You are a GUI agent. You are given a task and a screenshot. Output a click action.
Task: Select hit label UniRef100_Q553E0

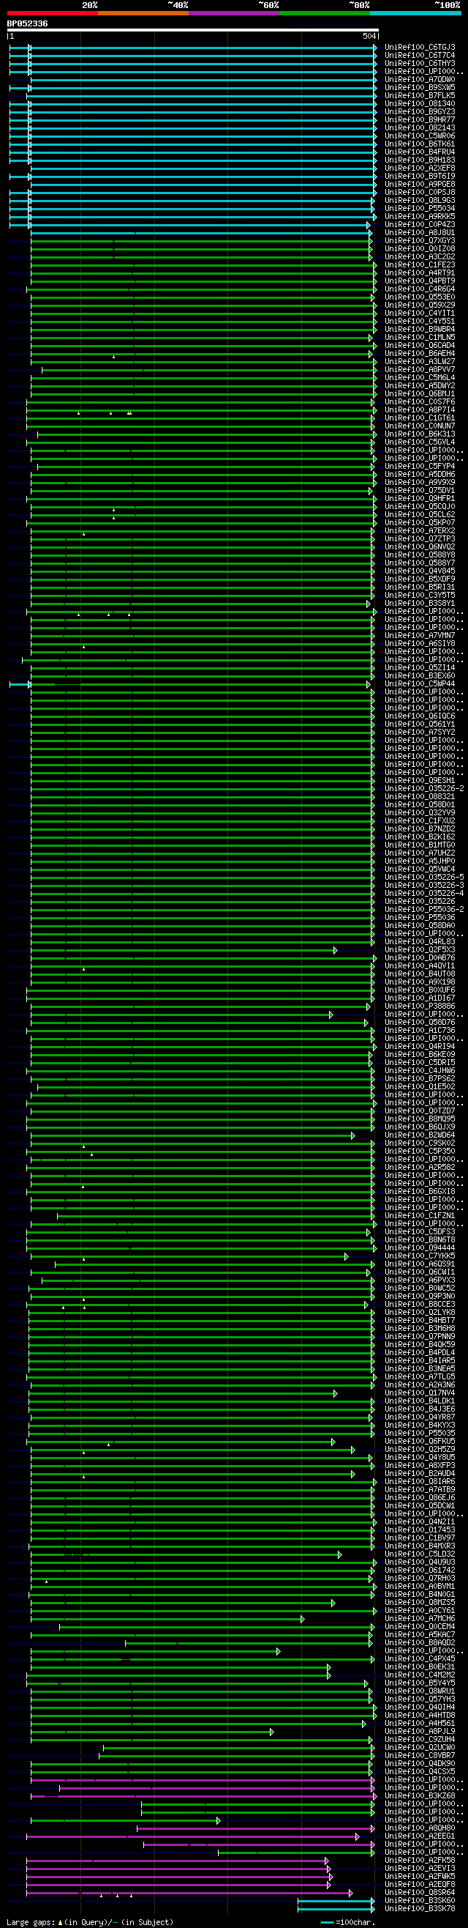[420, 297]
